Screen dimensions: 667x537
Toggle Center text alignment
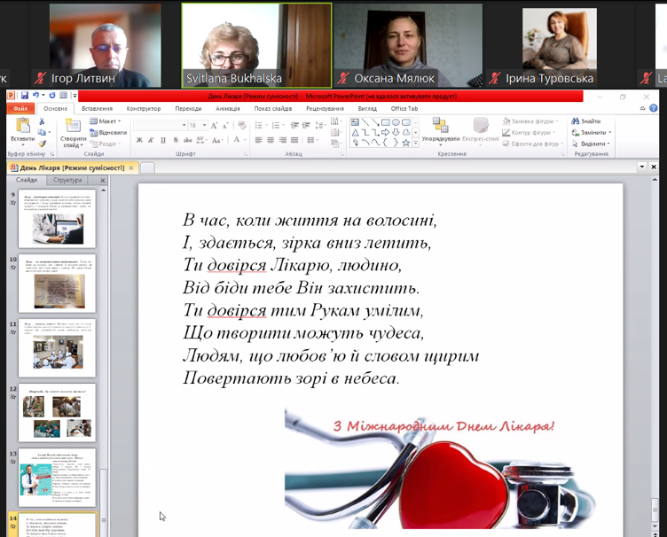tap(271, 140)
